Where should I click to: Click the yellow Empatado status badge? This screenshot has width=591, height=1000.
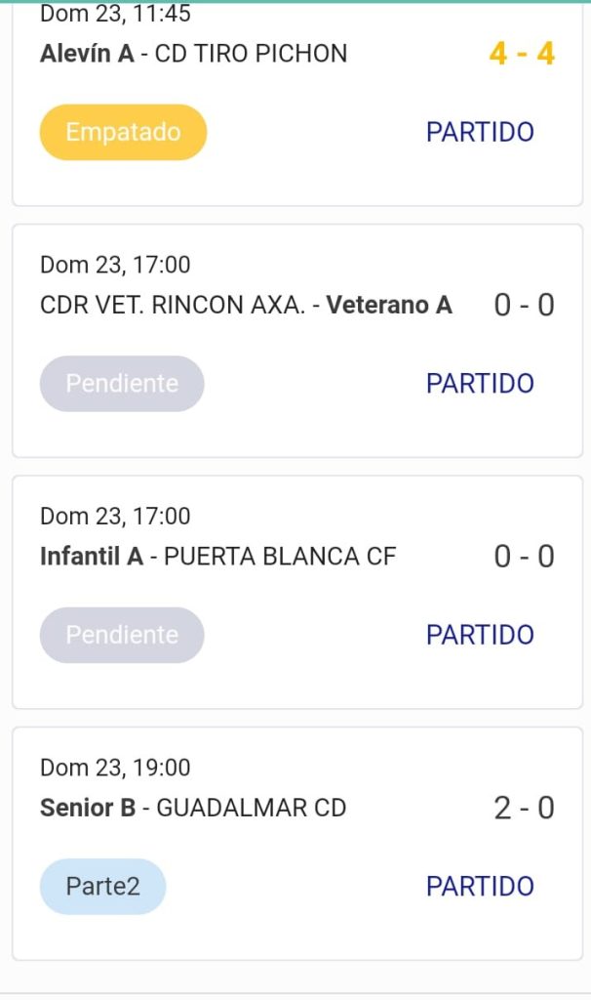click(124, 132)
